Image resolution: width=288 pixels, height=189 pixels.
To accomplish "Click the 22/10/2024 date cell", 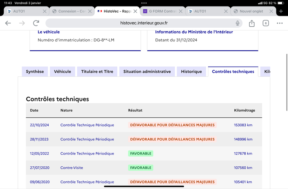I will coord(40,125).
